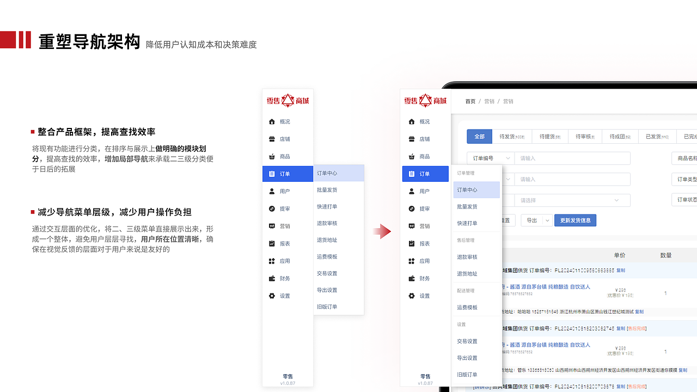This screenshot has width=697, height=392.
Task: Click 用户 person icon in sidebar beside order table
Action: click(412, 191)
